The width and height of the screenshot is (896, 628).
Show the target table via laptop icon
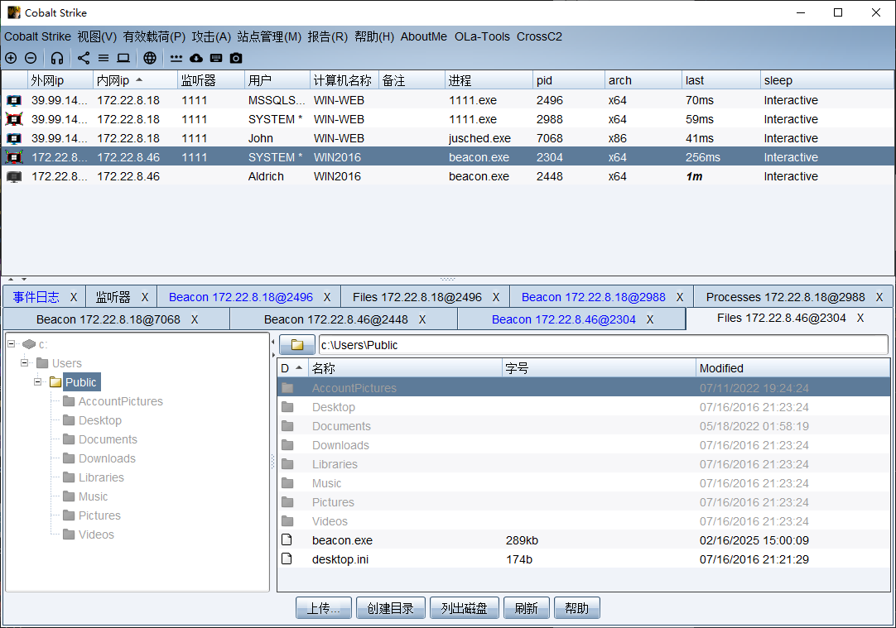tap(123, 58)
